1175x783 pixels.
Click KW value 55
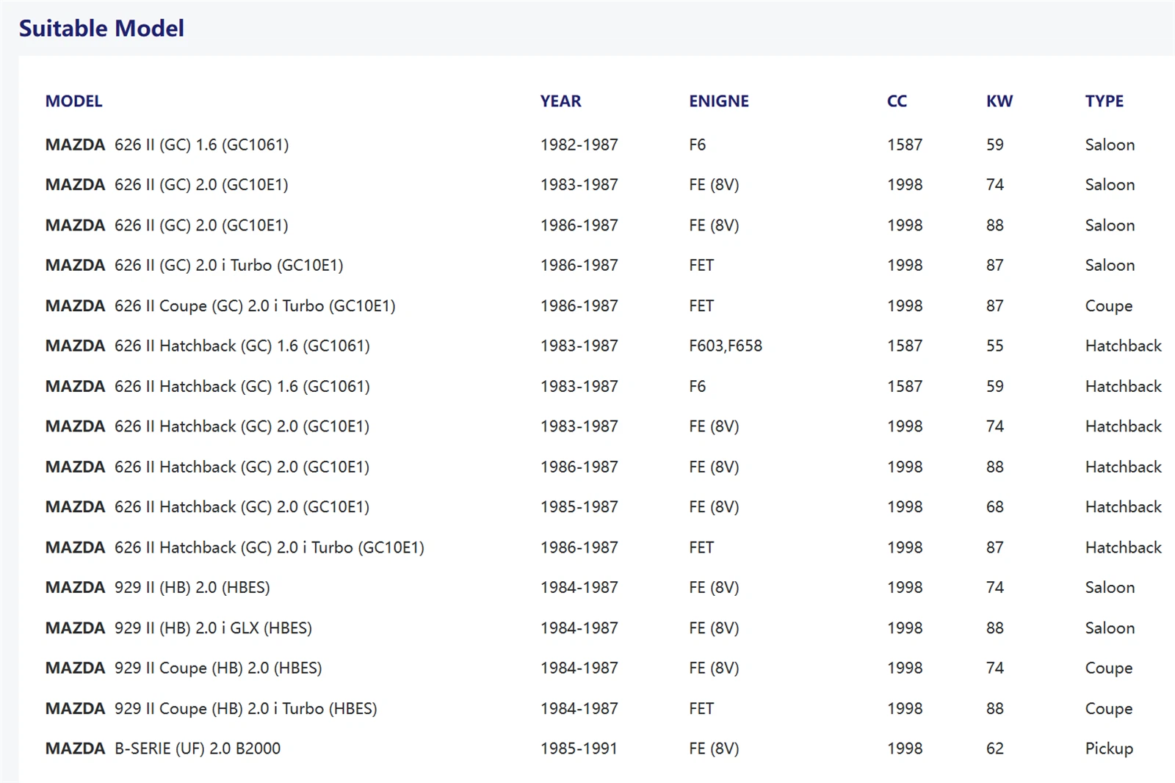click(x=995, y=346)
